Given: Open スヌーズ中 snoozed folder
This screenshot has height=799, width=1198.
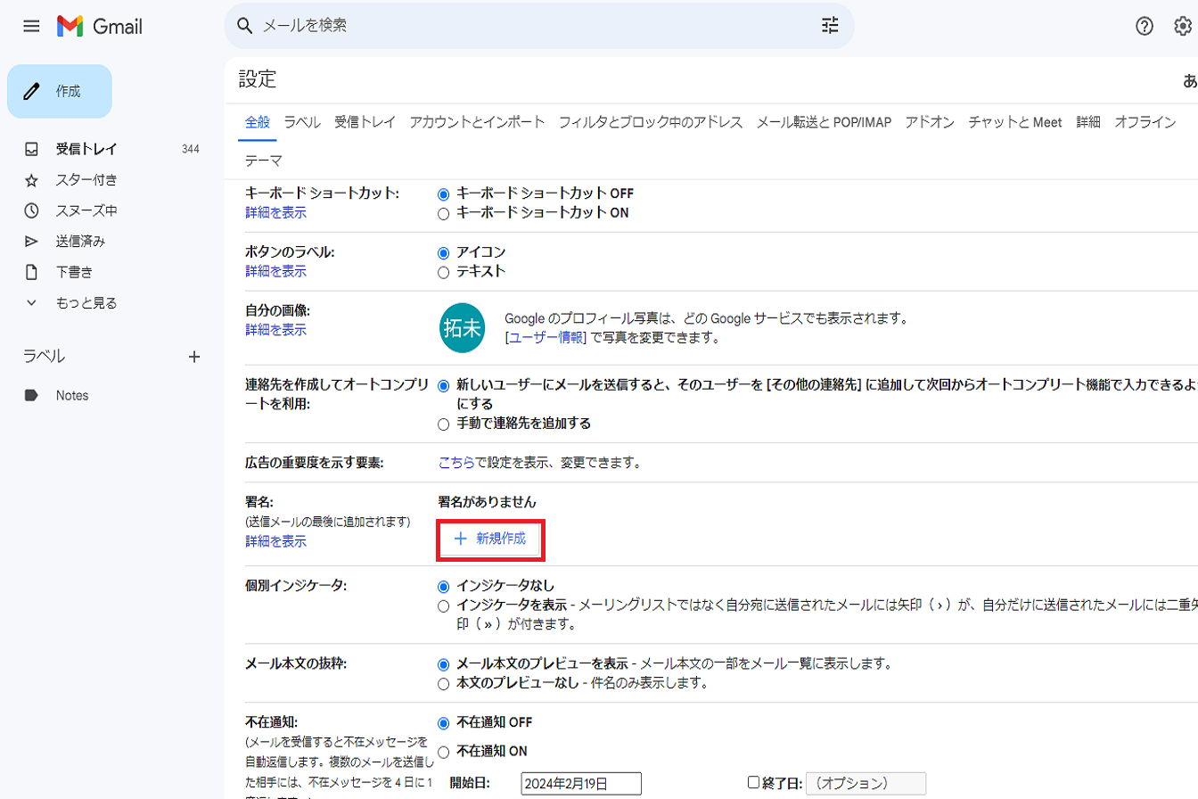Looking at the screenshot, I should (86, 210).
